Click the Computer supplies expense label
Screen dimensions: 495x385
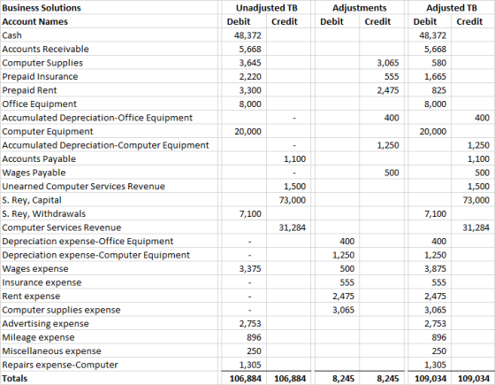[x=61, y=310]
